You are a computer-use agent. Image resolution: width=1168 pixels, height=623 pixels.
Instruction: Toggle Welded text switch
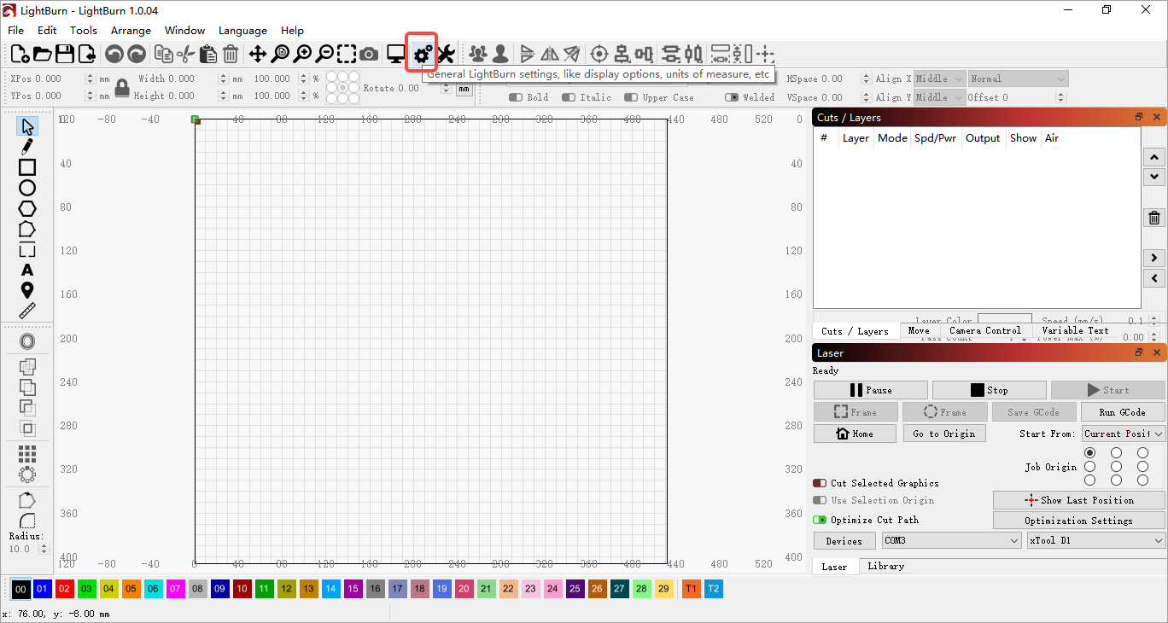pyautogui.click(x=732, y=97)
